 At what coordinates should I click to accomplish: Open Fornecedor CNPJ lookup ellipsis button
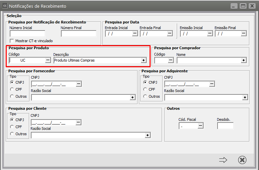79,84
